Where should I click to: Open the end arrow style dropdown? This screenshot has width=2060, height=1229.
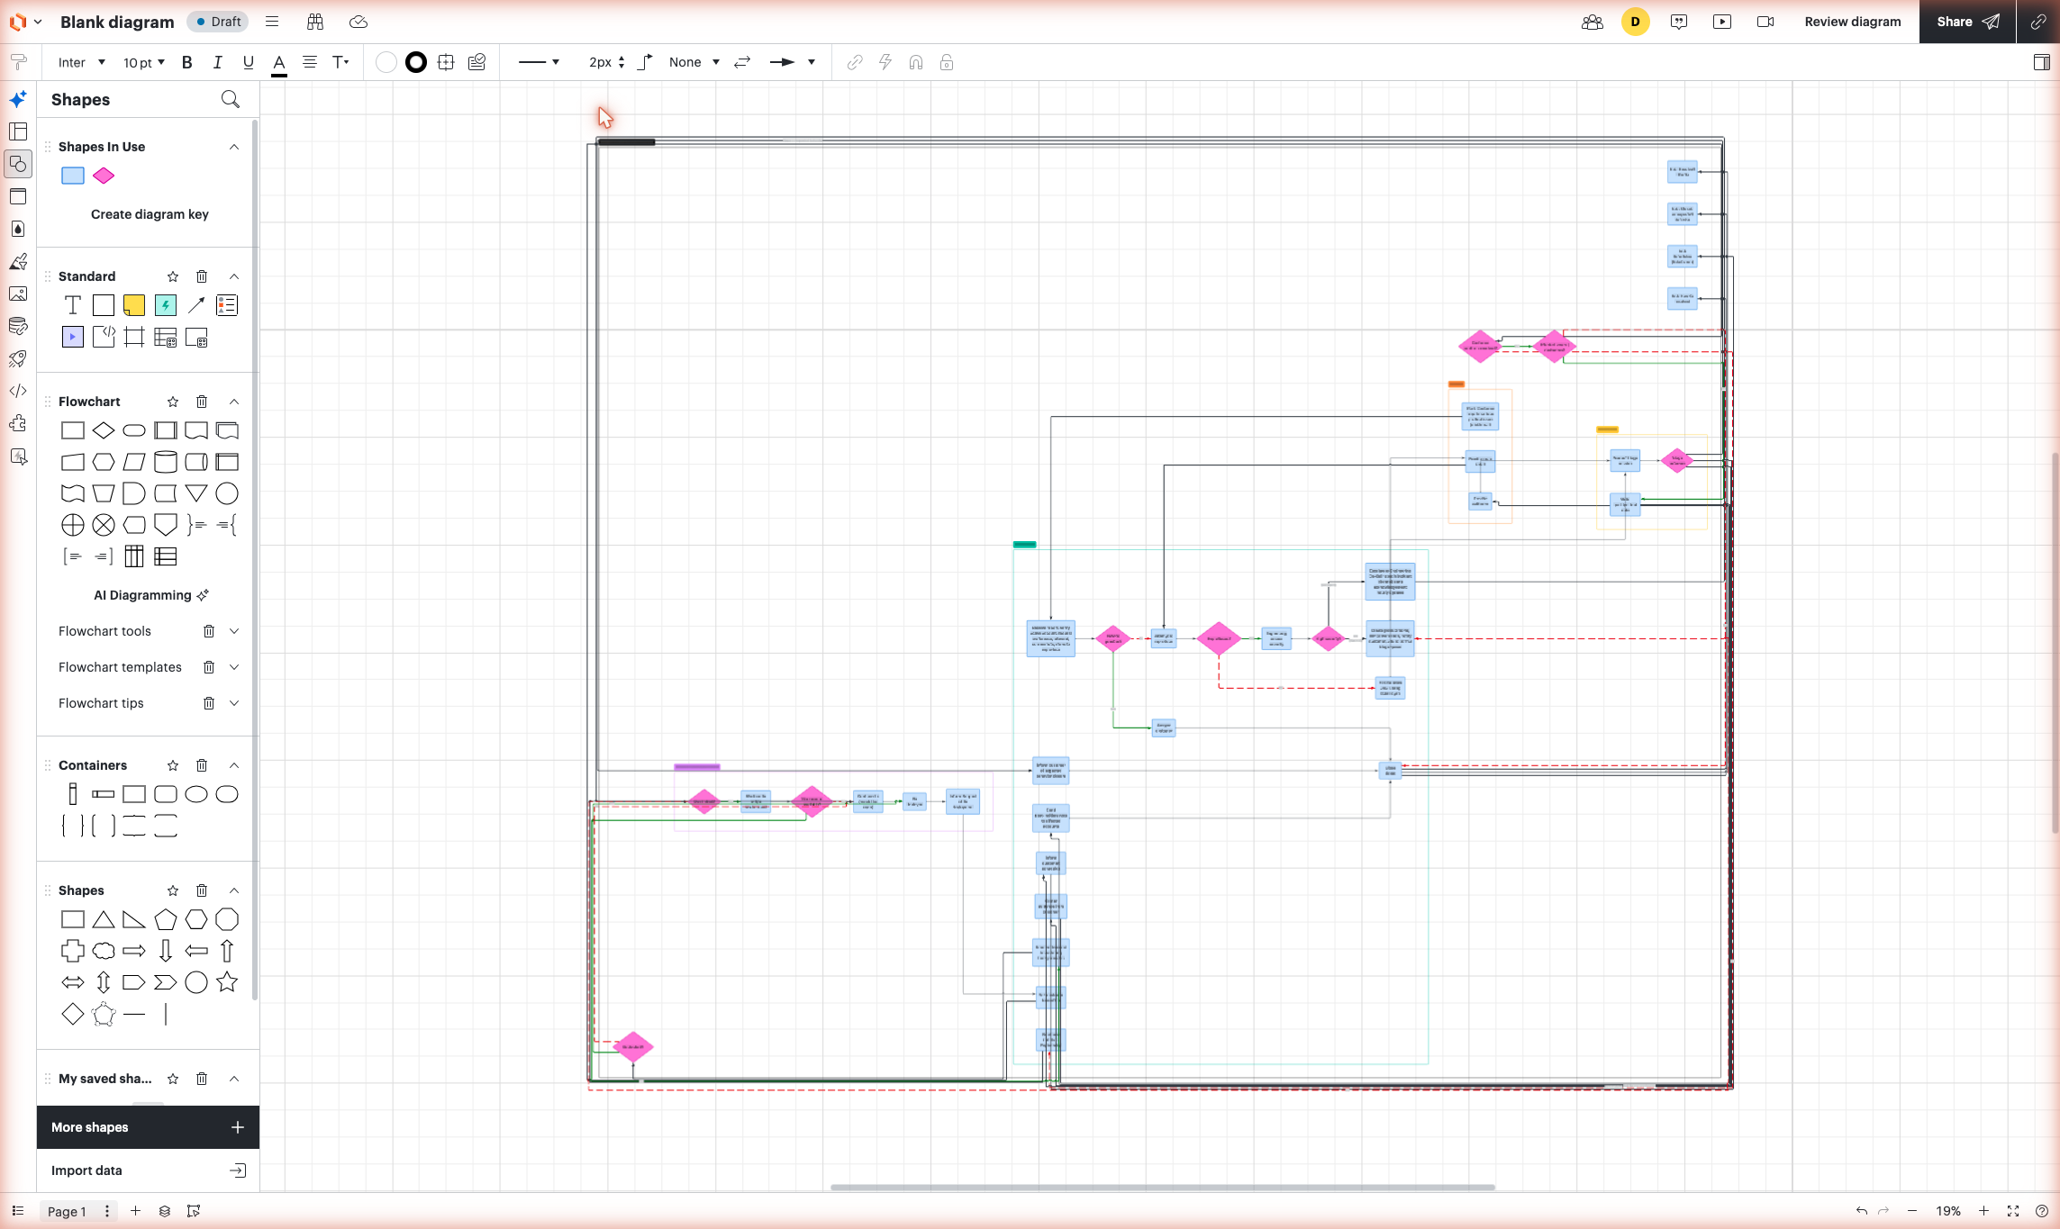click(793, 62)
